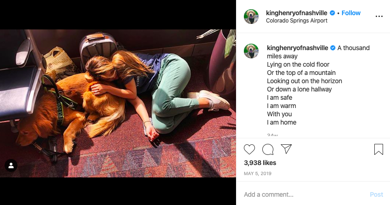Follow kinghenryofnashville
This screenshot has width=390, height=205.
[x=351, y=13]
